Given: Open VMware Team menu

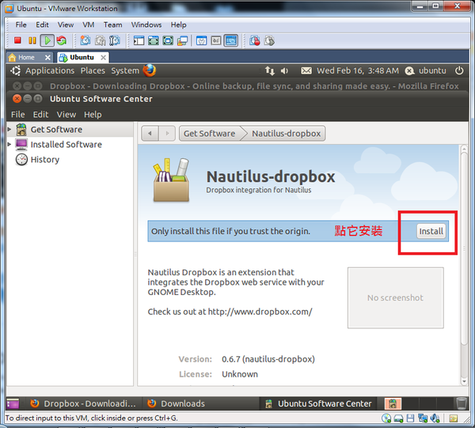Looking at the screenshot, I should coord(112,25).
